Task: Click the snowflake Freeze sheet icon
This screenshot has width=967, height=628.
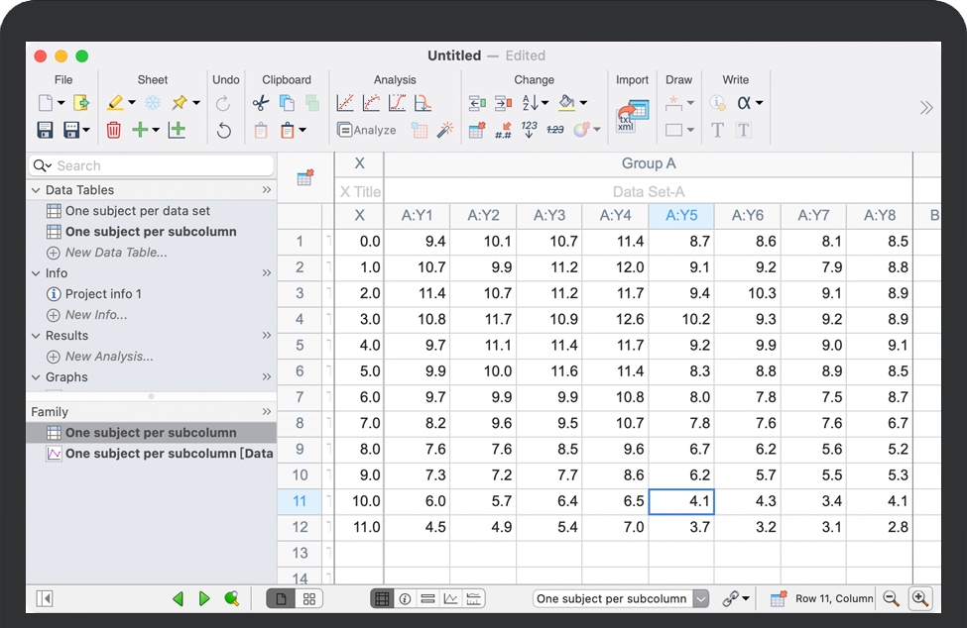Action: click(x=153, y=103)
